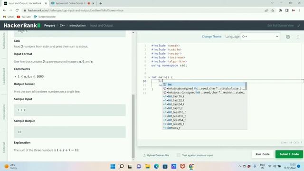Open WiFi network tray icon
304x171 pixels.
coord(269,166)
